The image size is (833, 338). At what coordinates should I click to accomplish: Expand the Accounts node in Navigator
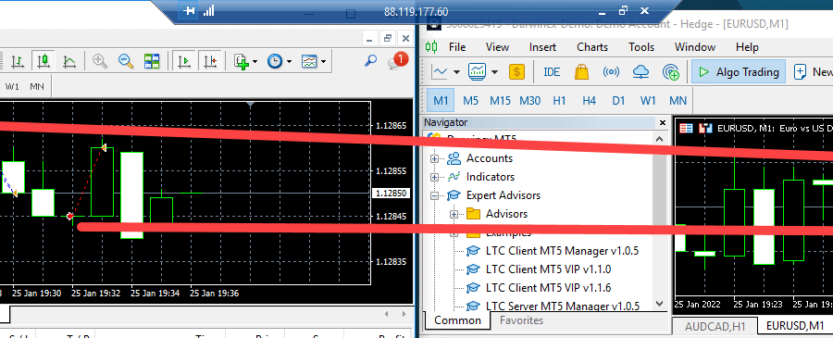click(435, 158)
